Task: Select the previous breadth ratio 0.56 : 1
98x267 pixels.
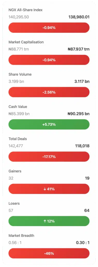Action: (x=15, y=243)
